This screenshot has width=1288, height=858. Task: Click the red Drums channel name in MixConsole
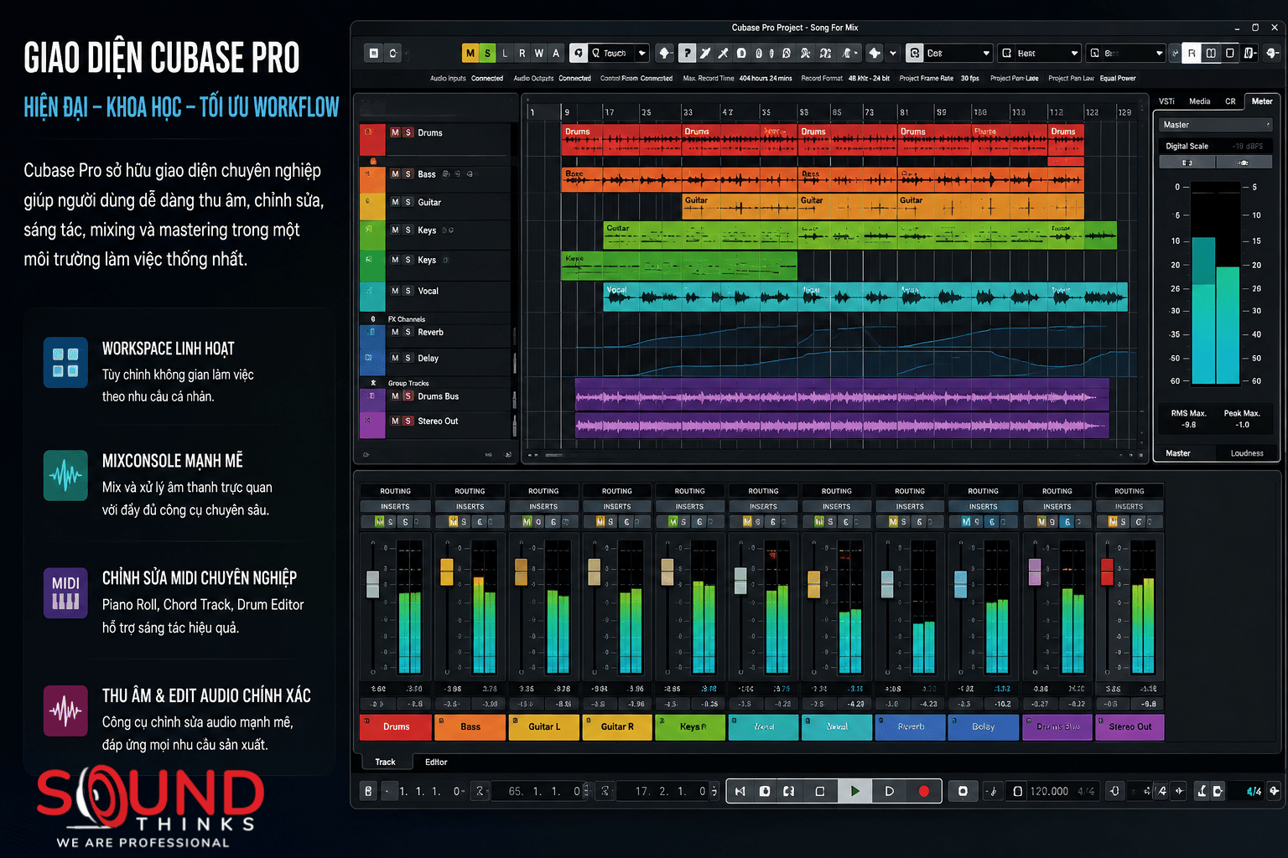click(396, 726)
